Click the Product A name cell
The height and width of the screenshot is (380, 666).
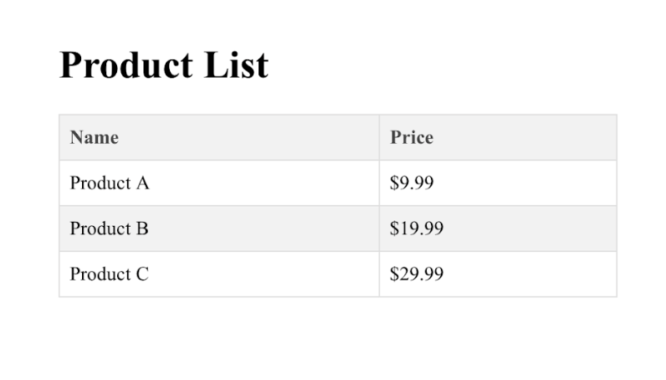point(110,182)
